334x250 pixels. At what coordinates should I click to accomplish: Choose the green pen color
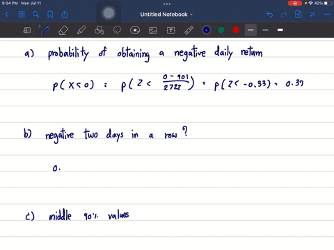tap(221, 30)
